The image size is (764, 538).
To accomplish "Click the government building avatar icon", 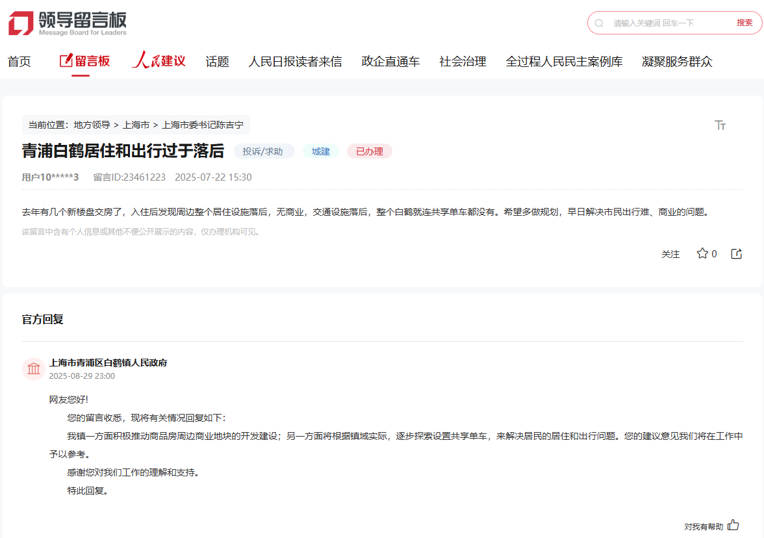I will [33, 369].
